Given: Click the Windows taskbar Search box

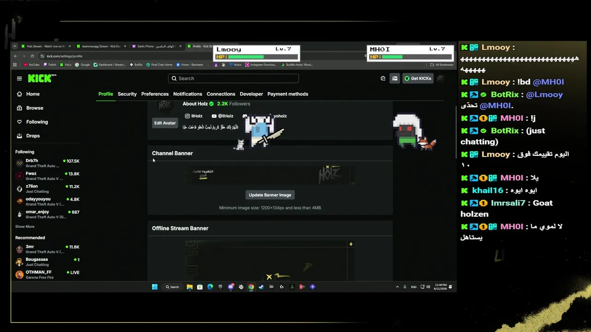Looking at the screenshot, I should pyautogui.click(x=172, y=287).
